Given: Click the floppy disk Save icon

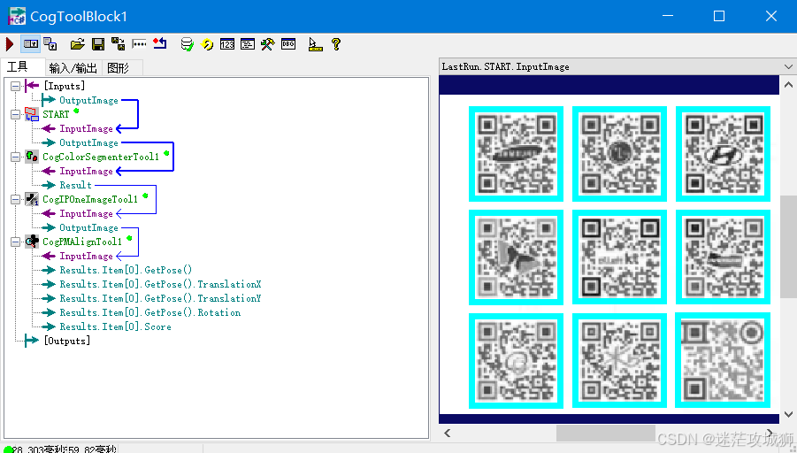Looking at the screenshot, I should coord(98,44).
